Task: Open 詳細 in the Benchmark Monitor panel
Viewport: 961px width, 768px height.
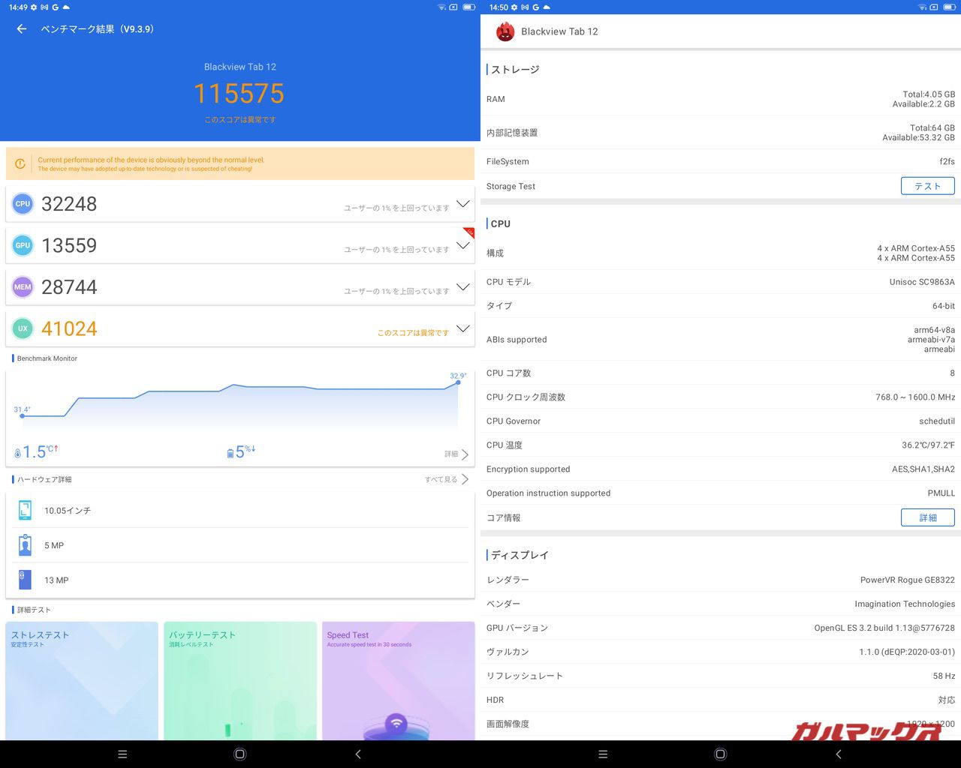Action: (x=453, y=454)
